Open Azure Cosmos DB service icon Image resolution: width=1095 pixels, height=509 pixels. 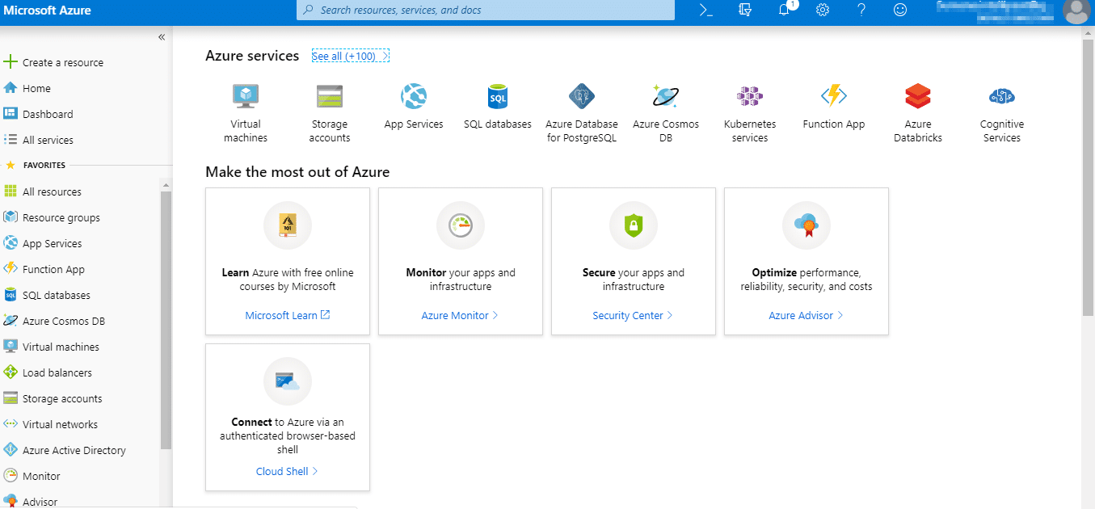tap(666, 97)
